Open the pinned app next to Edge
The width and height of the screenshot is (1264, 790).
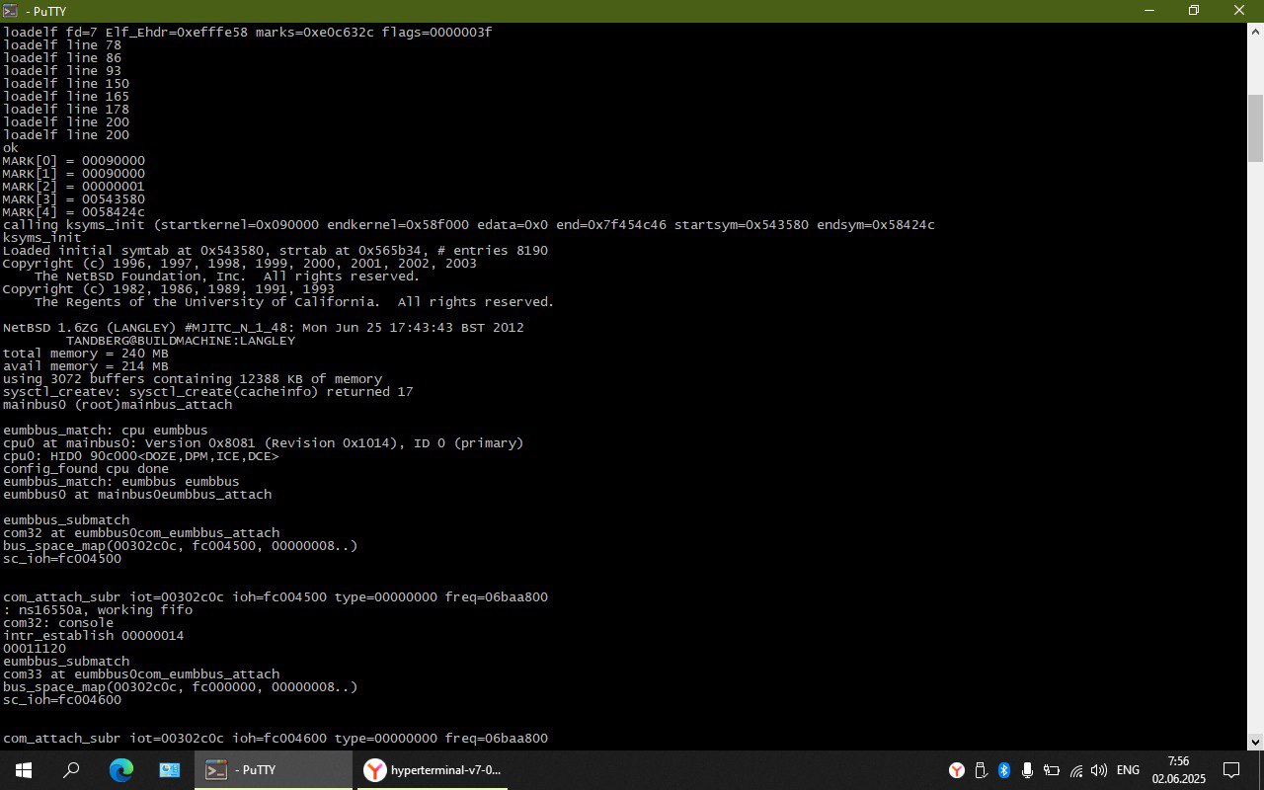pos(169,770)
